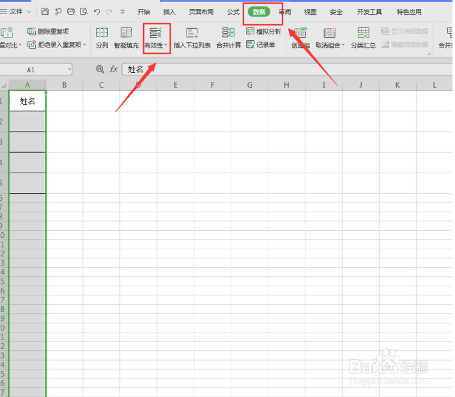Open the outline group settings launcher

click(429, 54)
